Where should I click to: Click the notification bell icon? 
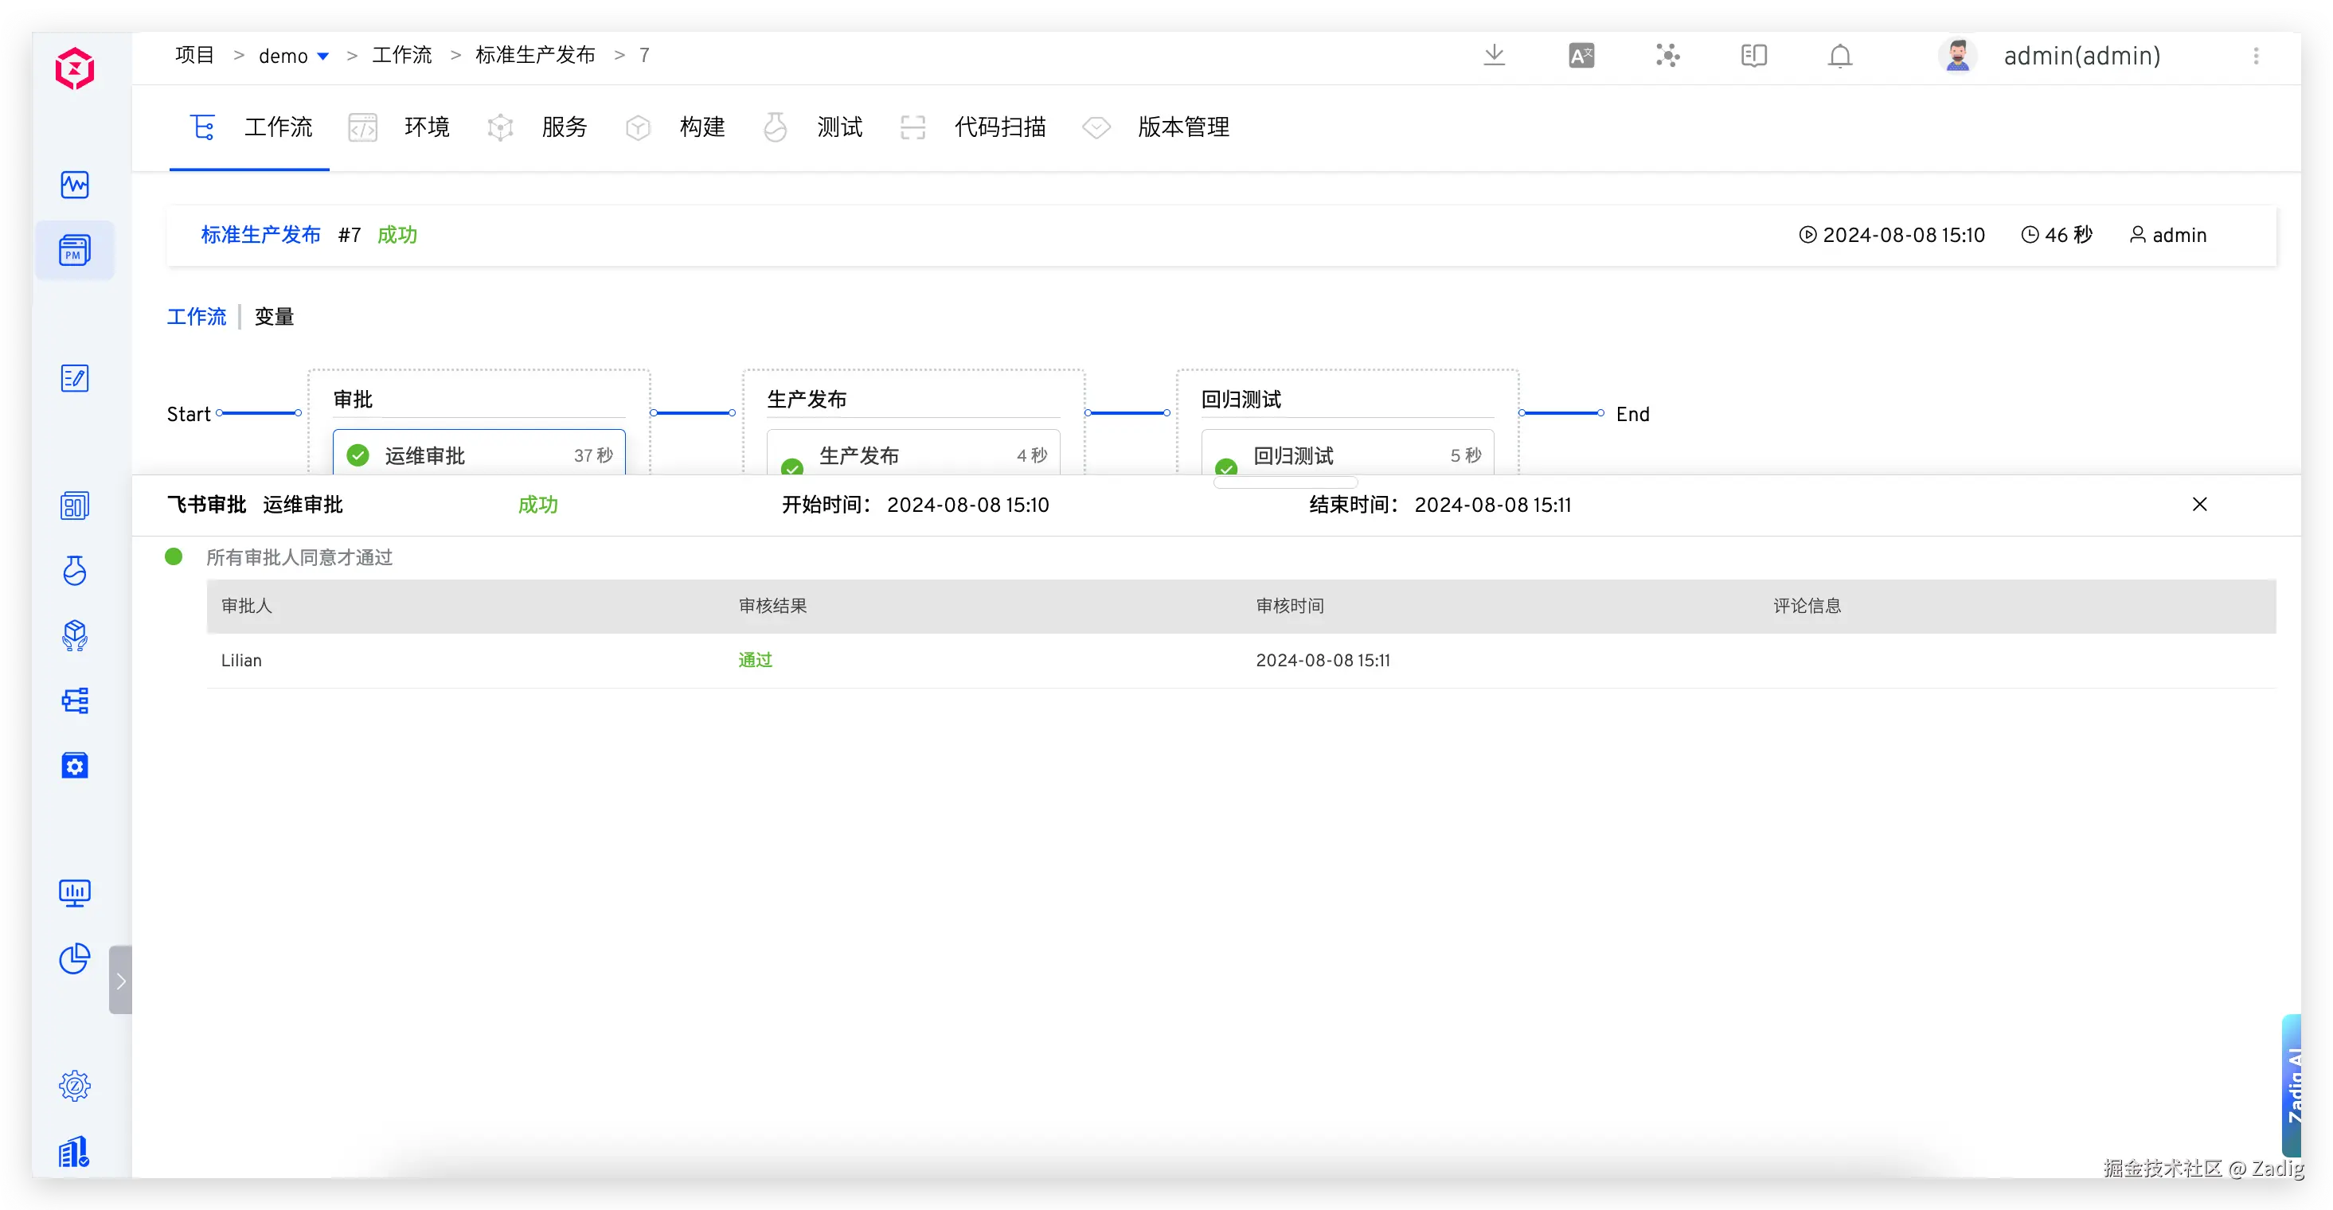[1839, 57]
